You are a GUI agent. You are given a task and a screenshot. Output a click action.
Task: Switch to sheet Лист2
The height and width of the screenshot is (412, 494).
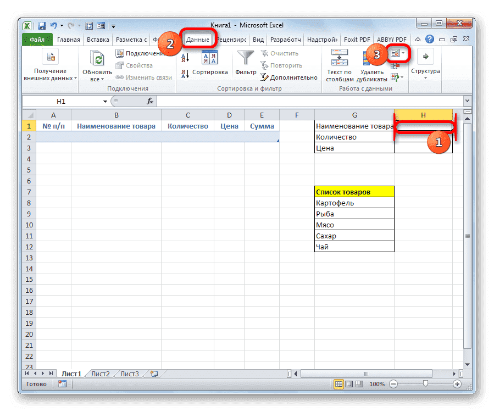pos(99,373)
